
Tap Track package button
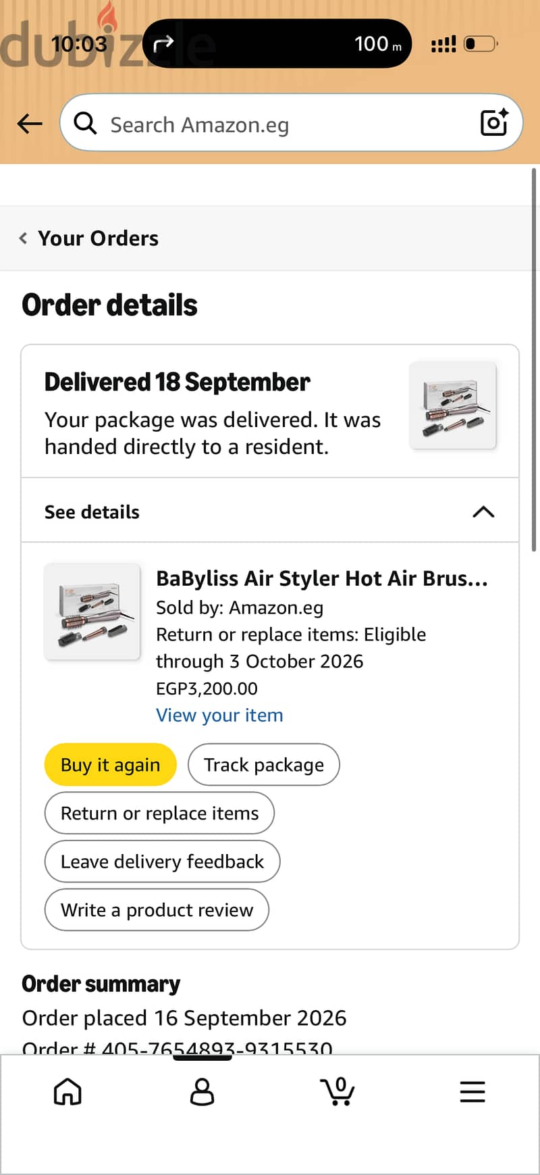(264, 765)
